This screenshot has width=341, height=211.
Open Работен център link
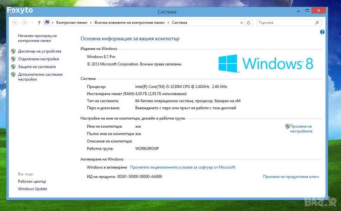tap(32, 181)
